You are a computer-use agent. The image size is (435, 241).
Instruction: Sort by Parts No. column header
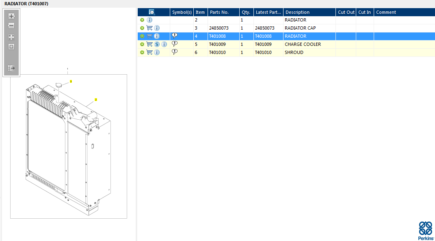pyautogui.click(x=224, y=12)
